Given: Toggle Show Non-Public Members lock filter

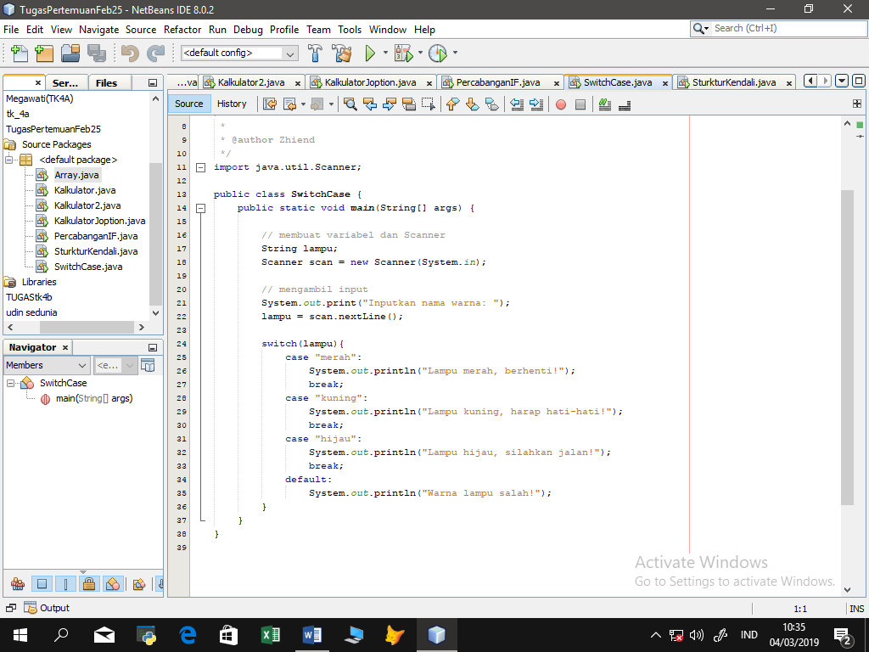Looking at the screenshot, I should tap(88, 584).
